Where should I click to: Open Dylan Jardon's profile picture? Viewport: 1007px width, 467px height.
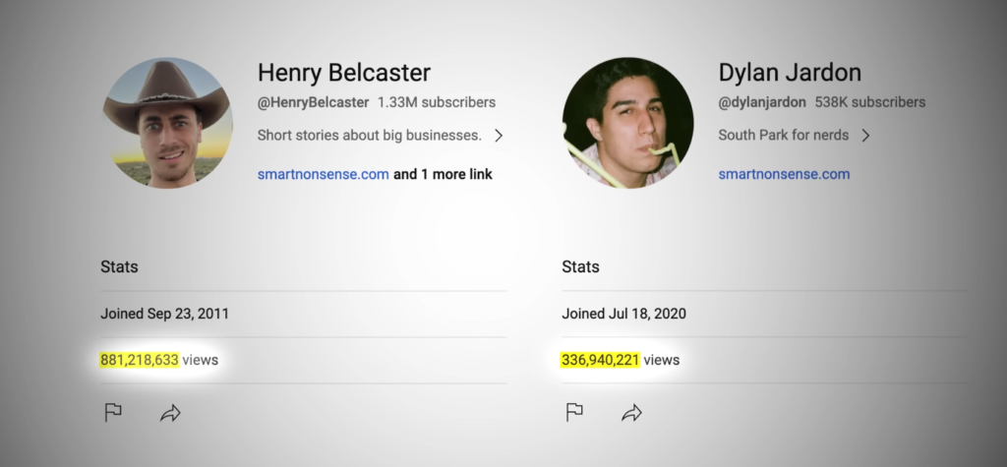(x=628, y=123)
